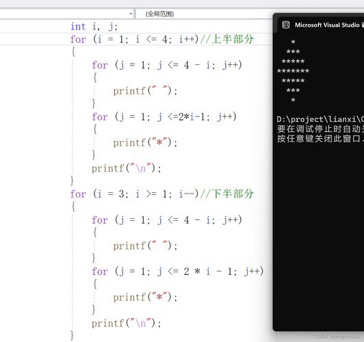
Task: Click the first printf("\n") statement
Action: tap(127, 168)
